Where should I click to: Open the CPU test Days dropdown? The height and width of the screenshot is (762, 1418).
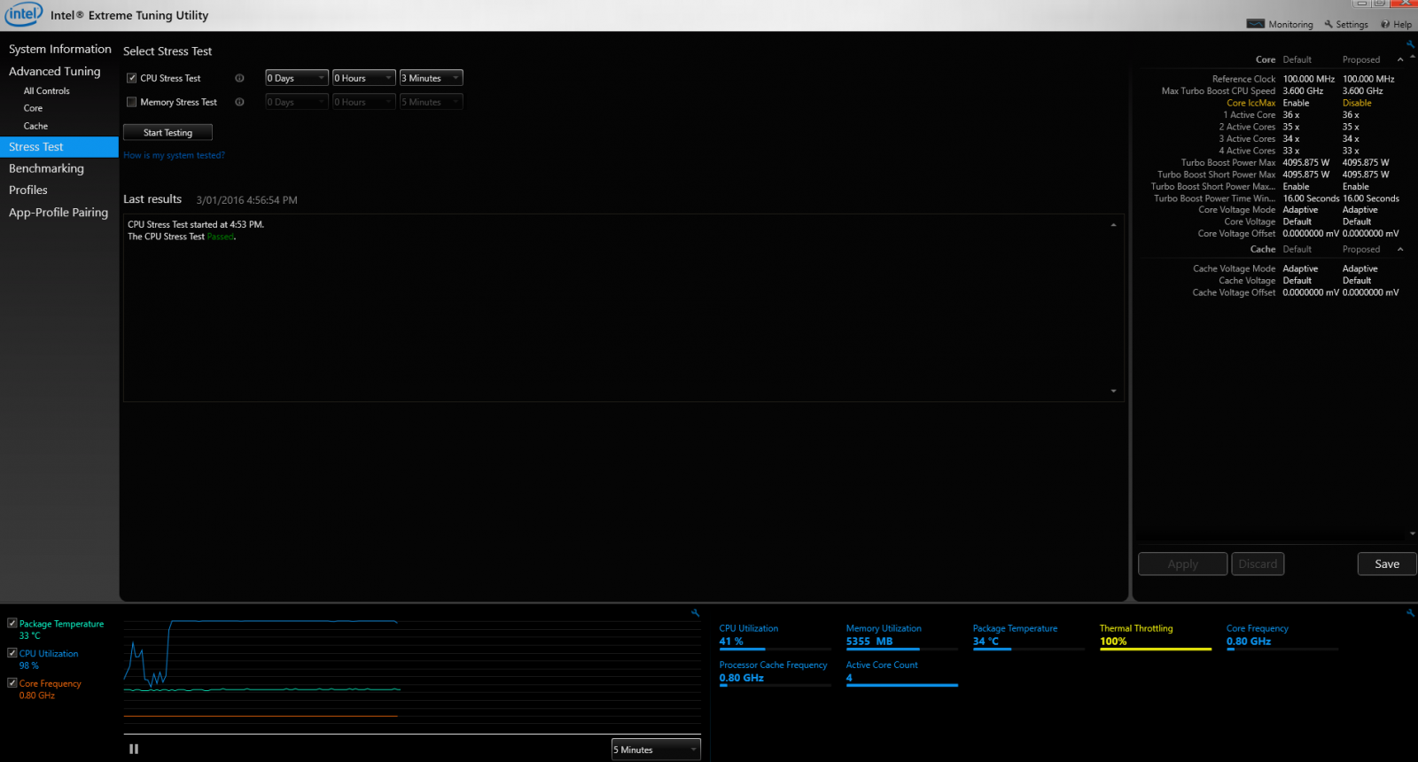pyautogui.click(x=297, y=78)
